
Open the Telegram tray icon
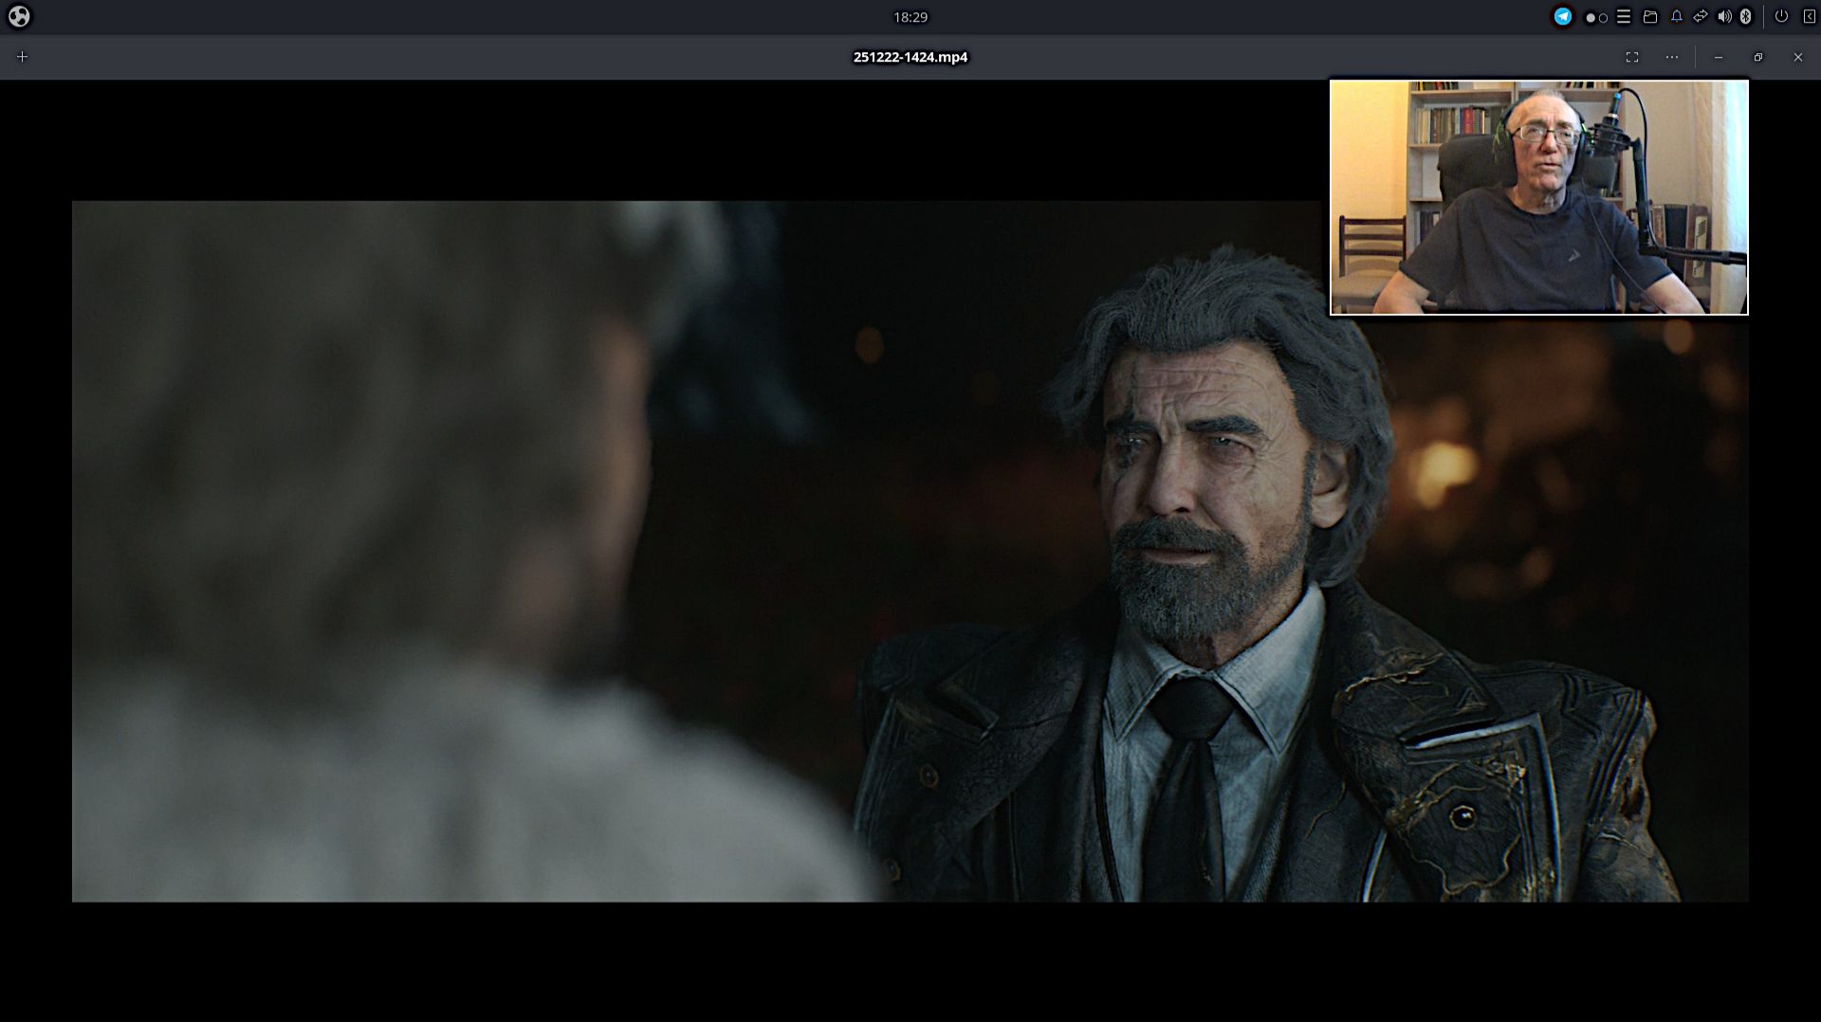click(1563, 16)
